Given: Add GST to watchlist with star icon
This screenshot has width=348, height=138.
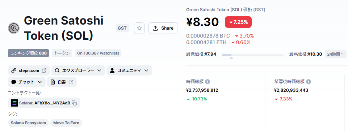Looking at the screenshot, I should pyautogui.click(x=139, y=28).
